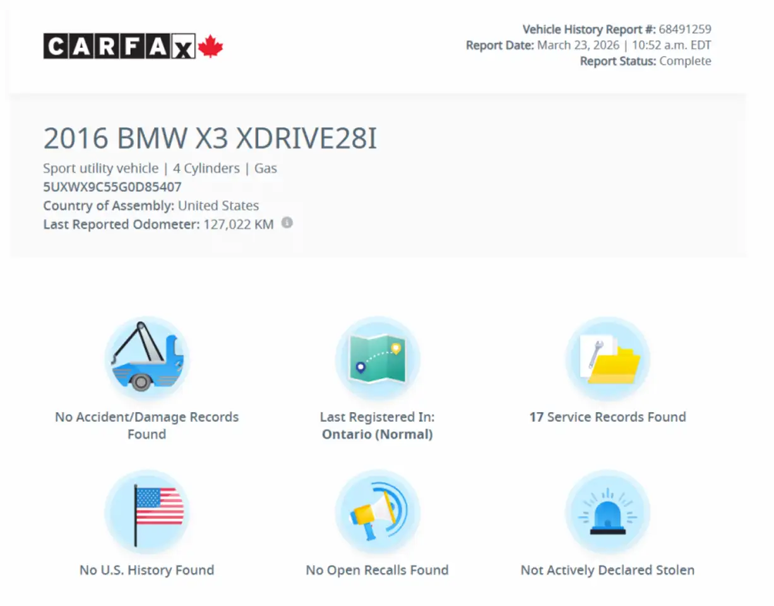Click 17 Service Records Found label

coord(607,417)
